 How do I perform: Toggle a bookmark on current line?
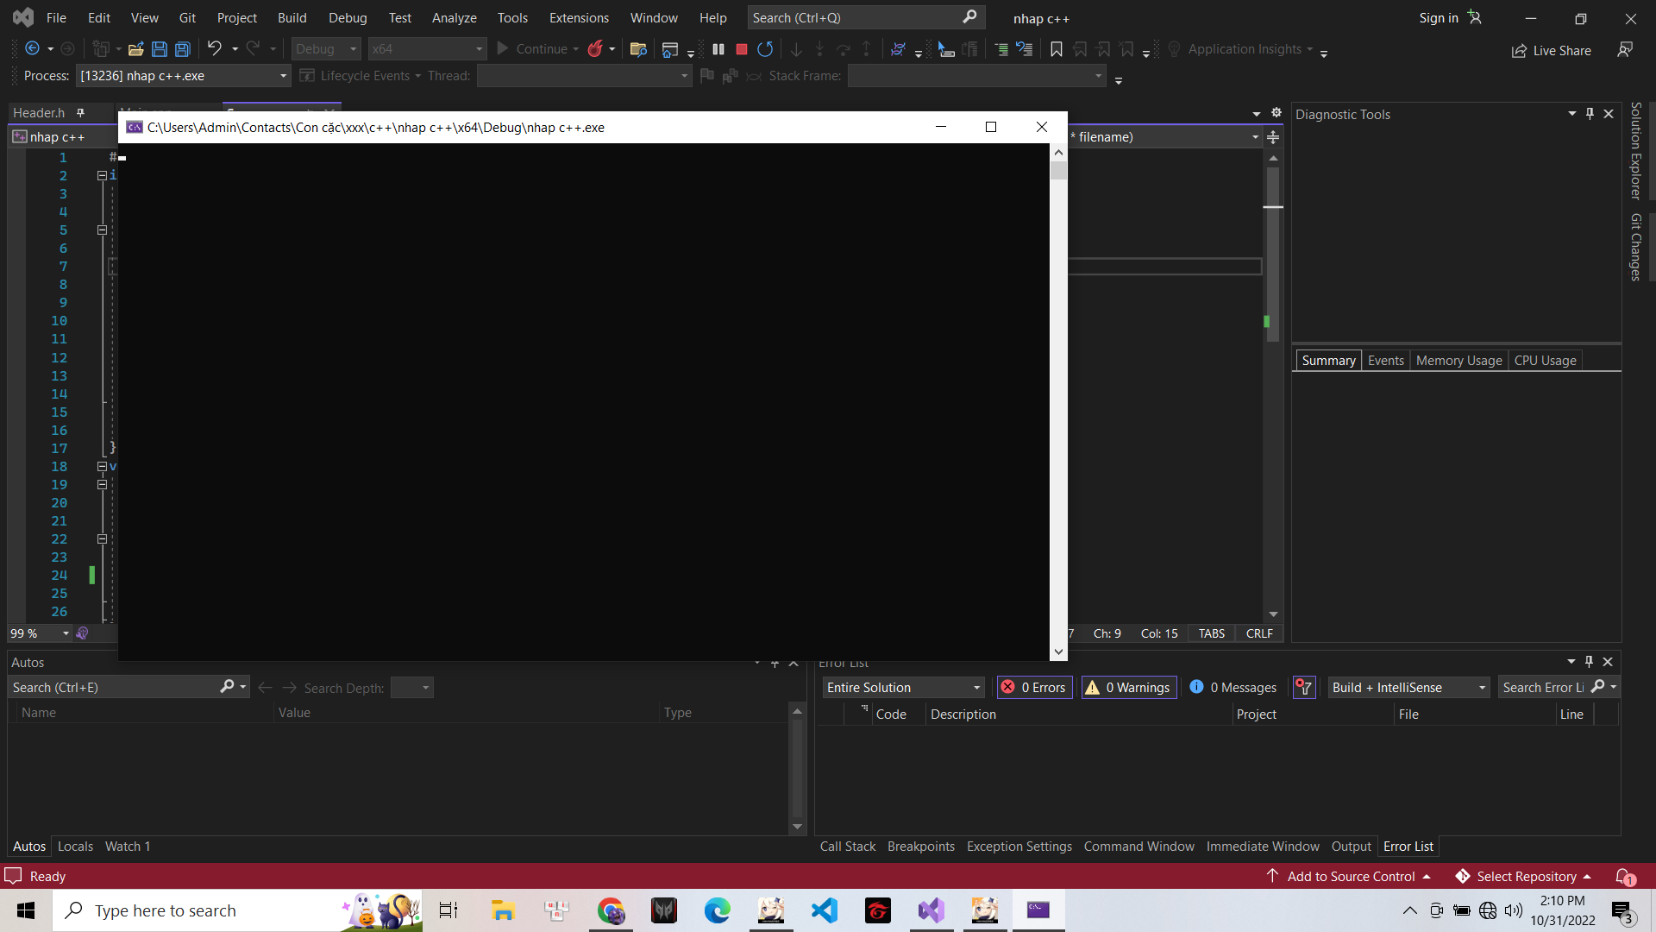(1057, 49)
